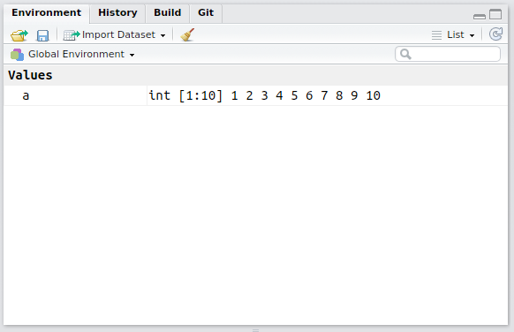This screenshot has height=332, width=514.
Task: Click inside the environment search field
Action: pyautogui.click(x=448, y=54)
